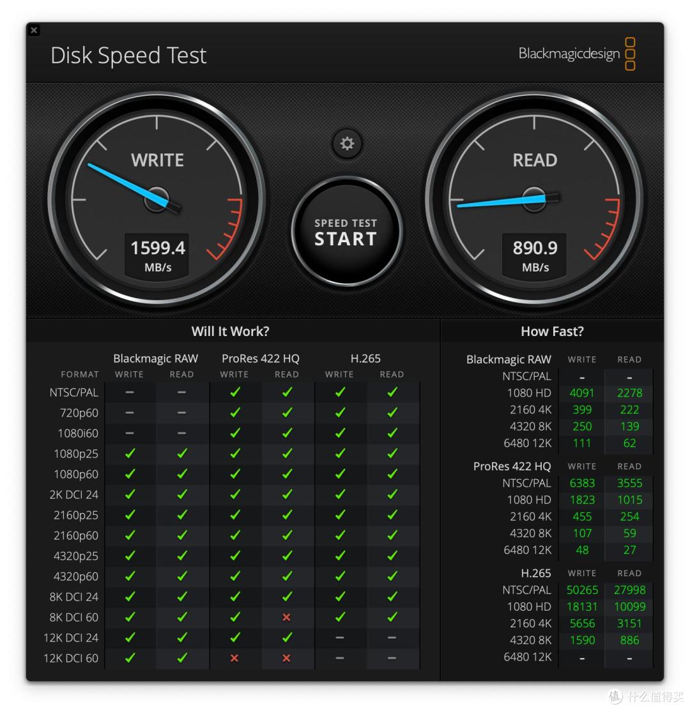Click the 18131 H.265 1080 HD write value

[x=582, y=607]
